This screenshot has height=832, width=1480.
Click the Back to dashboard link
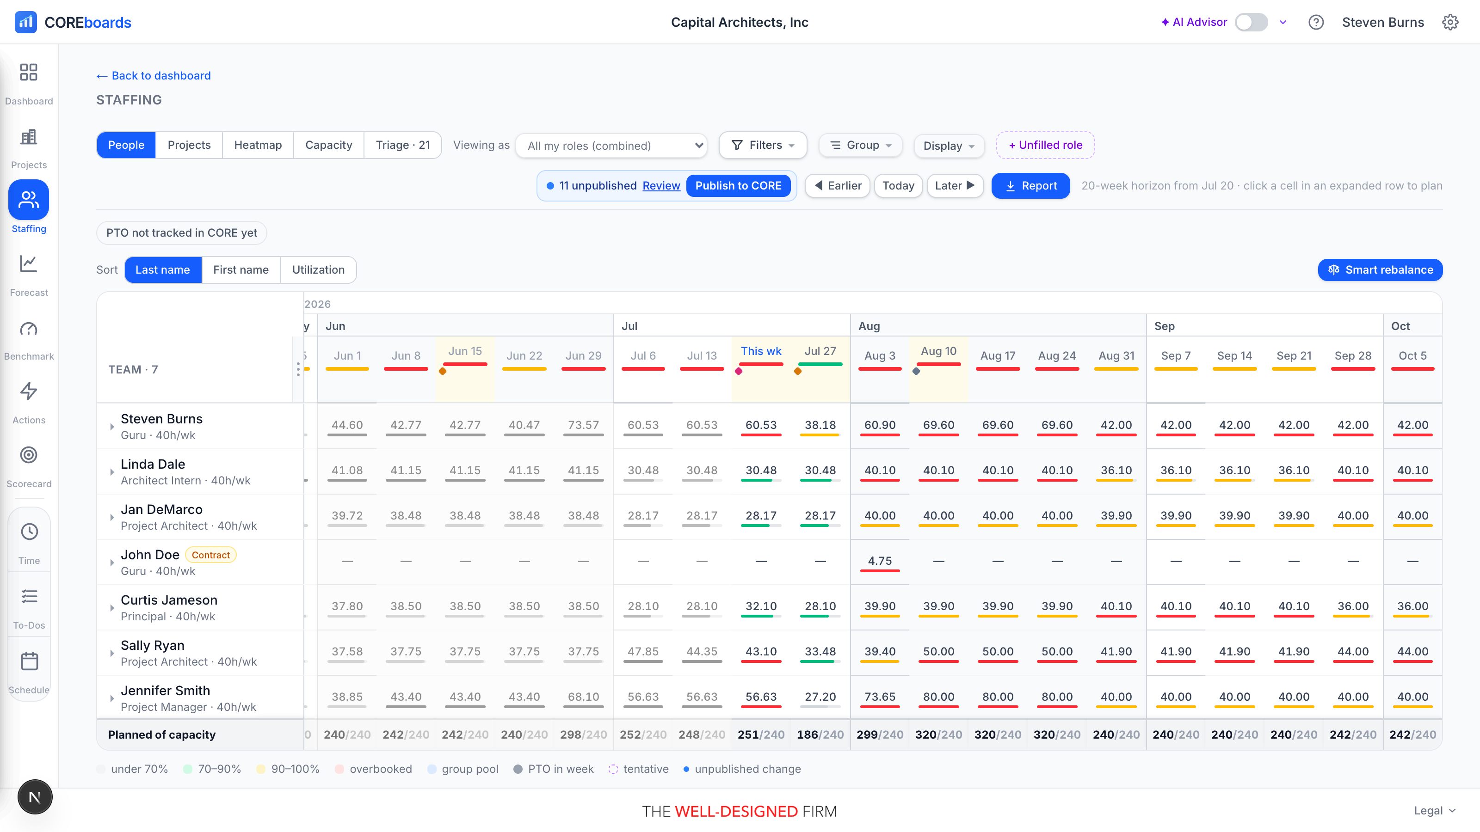click(x=154, y=76)
